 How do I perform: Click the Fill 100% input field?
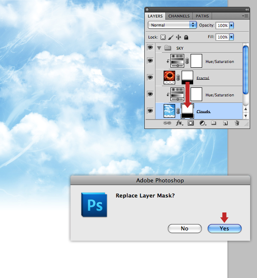point(222,37)
